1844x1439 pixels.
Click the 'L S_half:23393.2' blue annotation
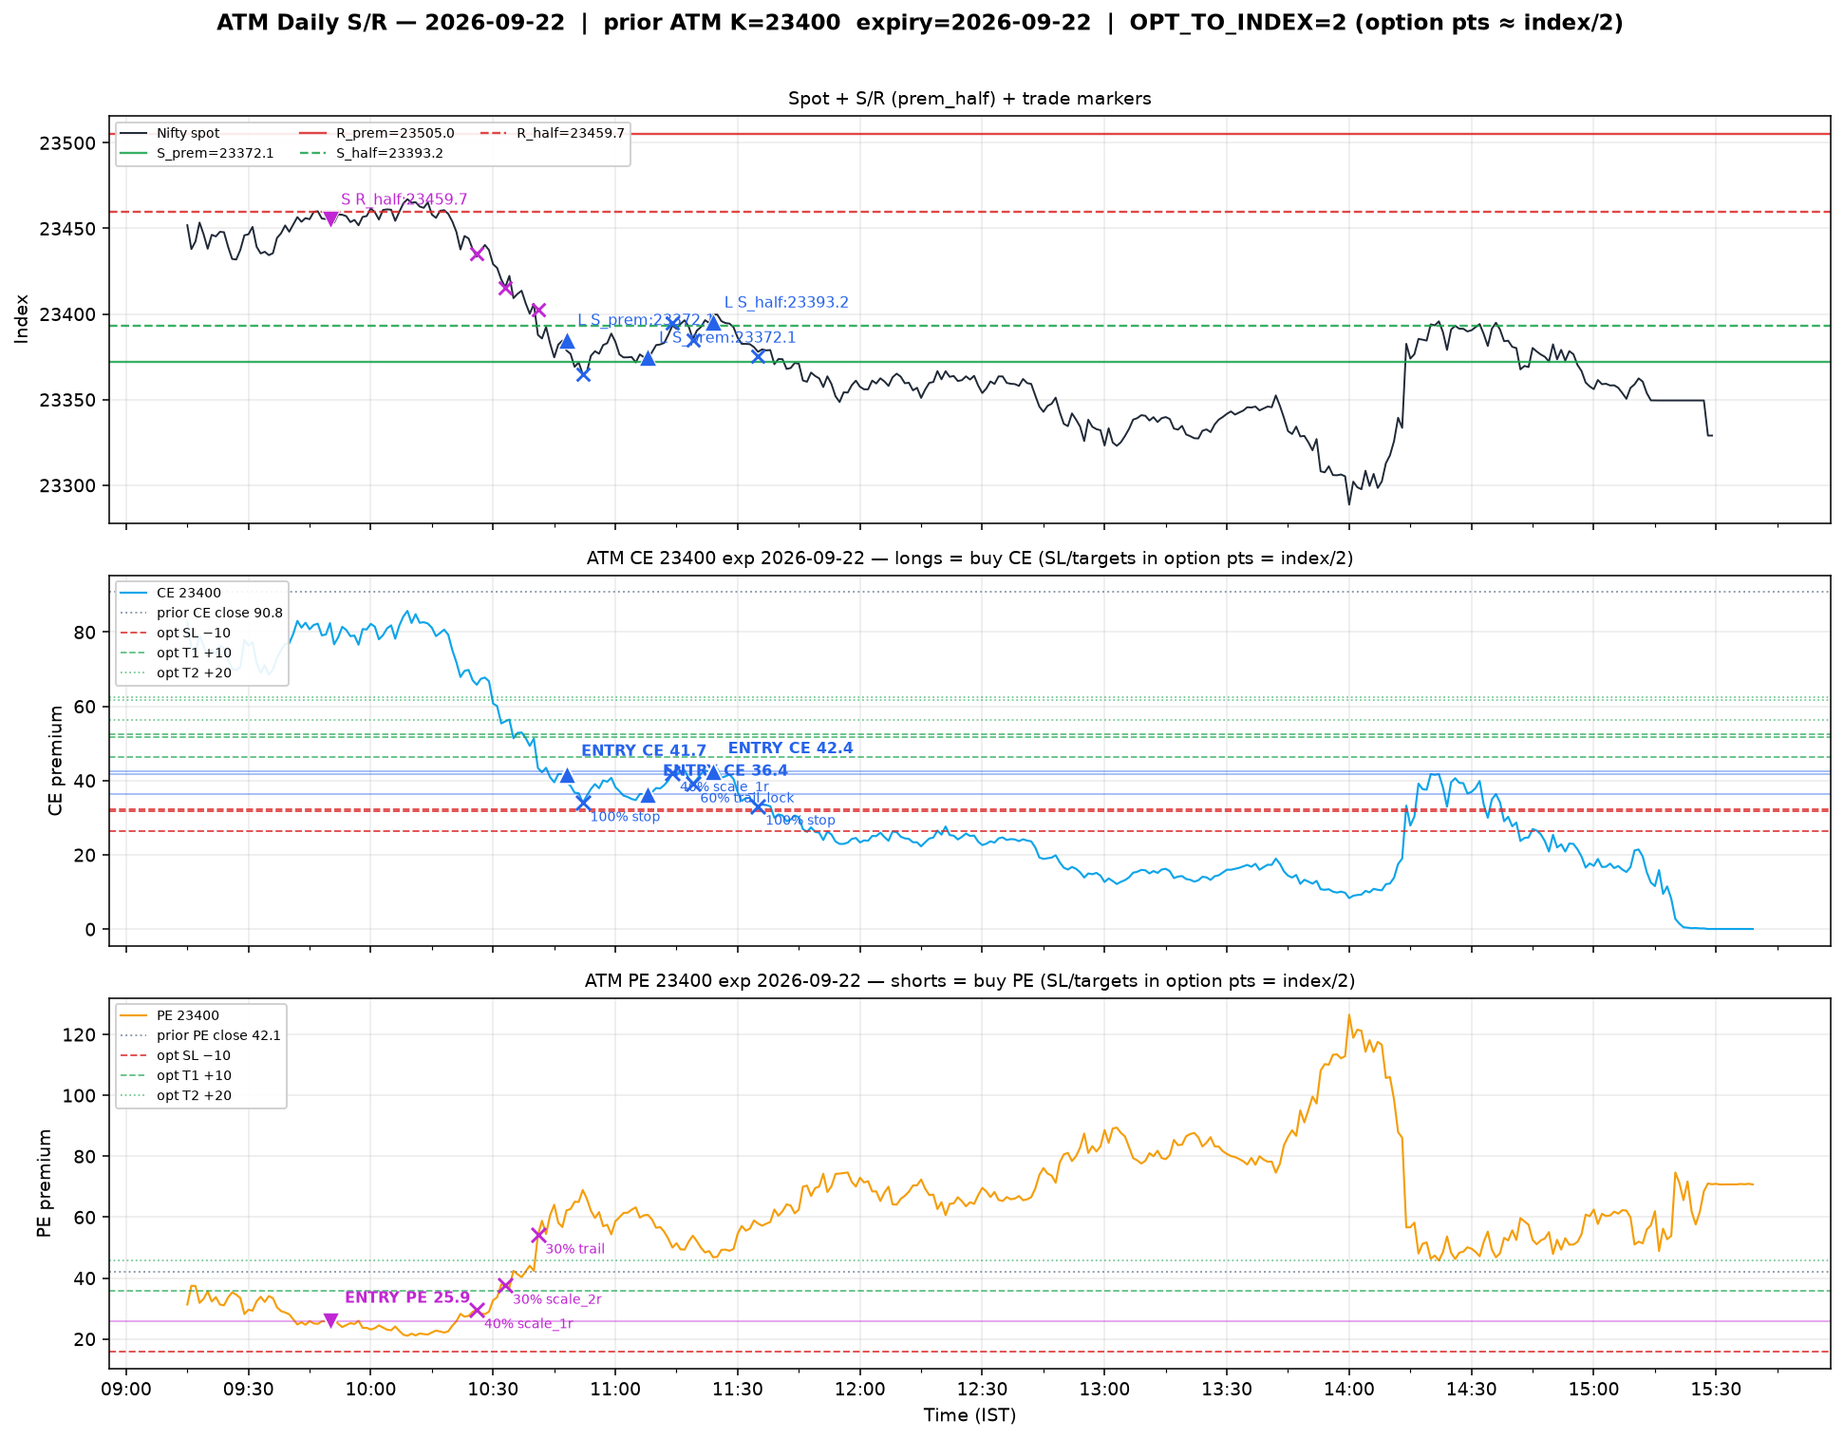coord(786,302)
